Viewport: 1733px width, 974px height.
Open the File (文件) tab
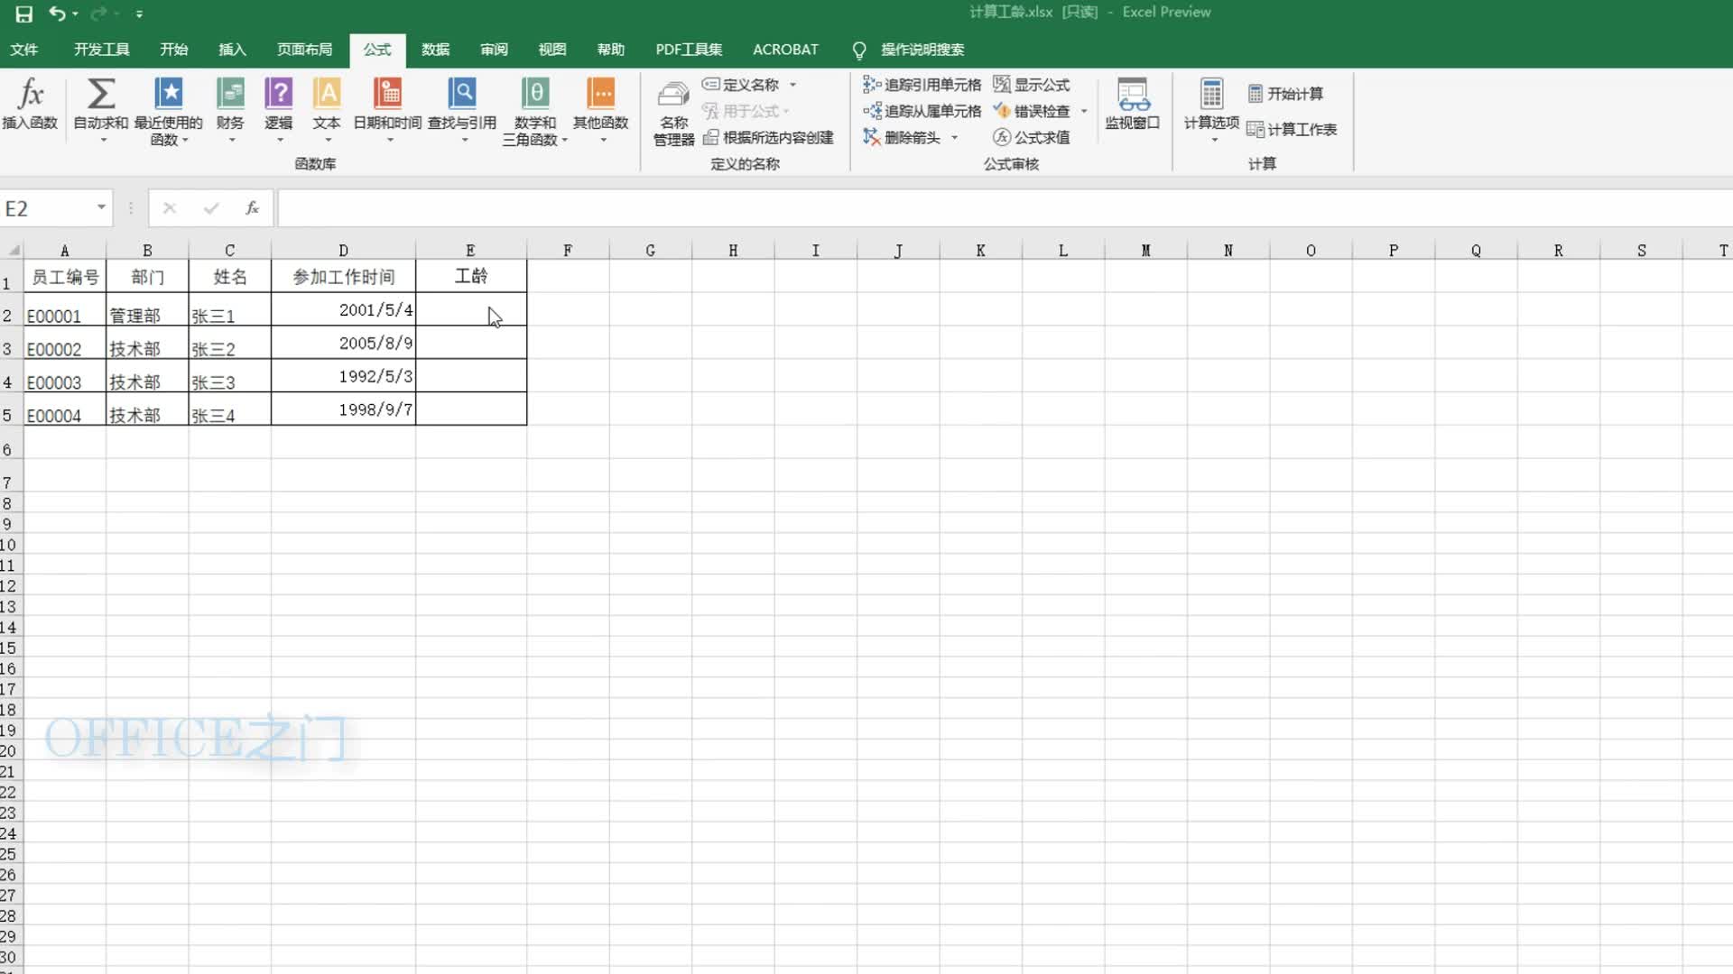pos(24,50)
